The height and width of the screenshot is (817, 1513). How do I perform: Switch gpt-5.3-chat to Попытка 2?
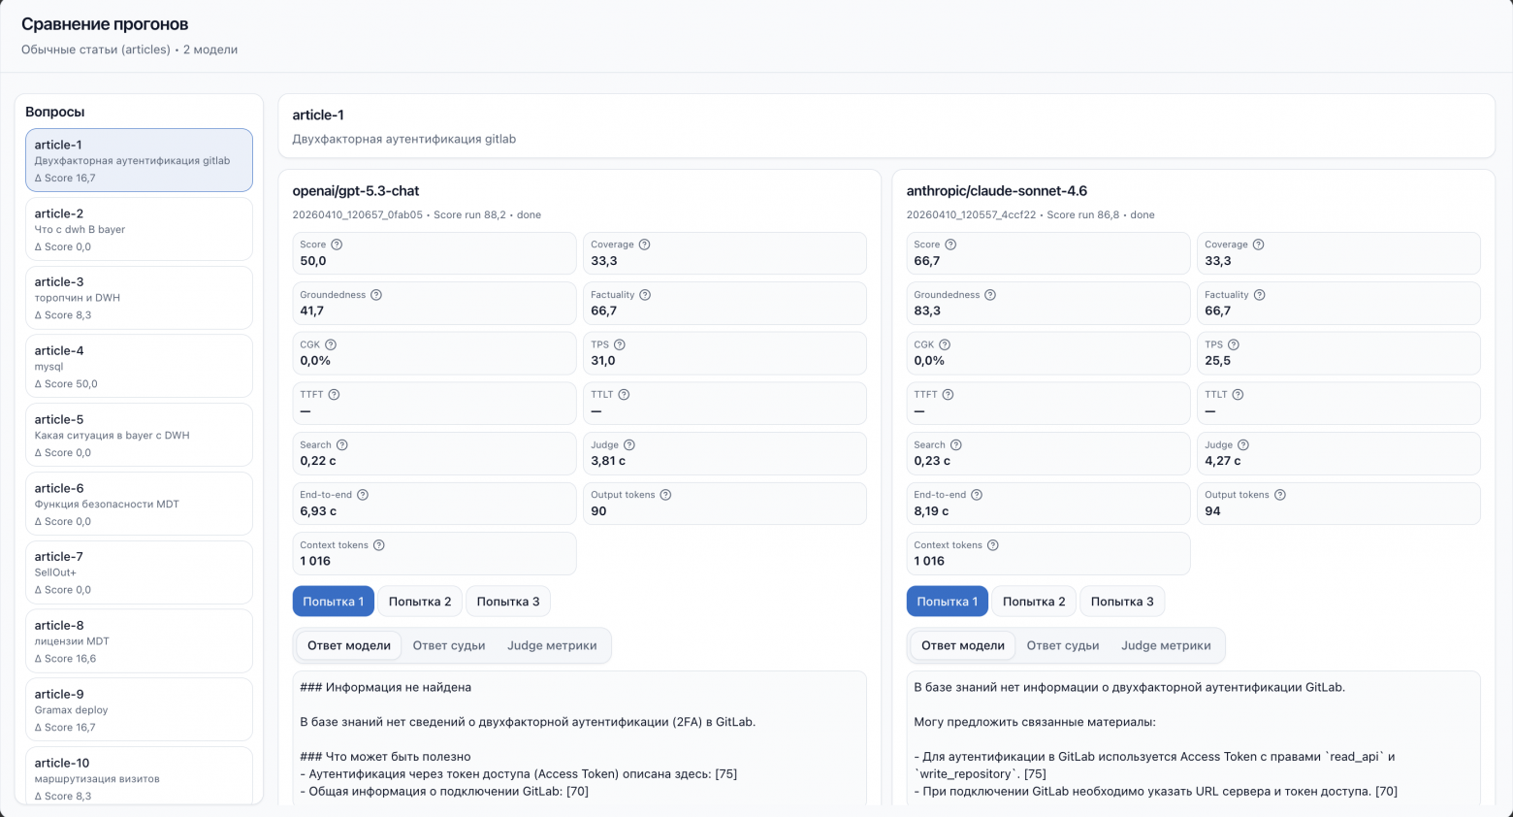click(x=420, y=602)
